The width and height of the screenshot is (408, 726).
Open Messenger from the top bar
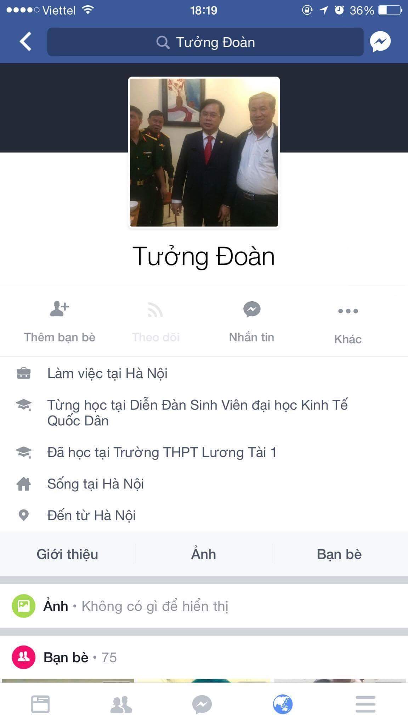point(380,42)
